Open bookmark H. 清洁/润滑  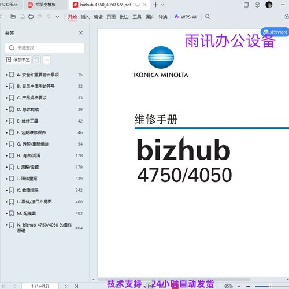point(28,155)
